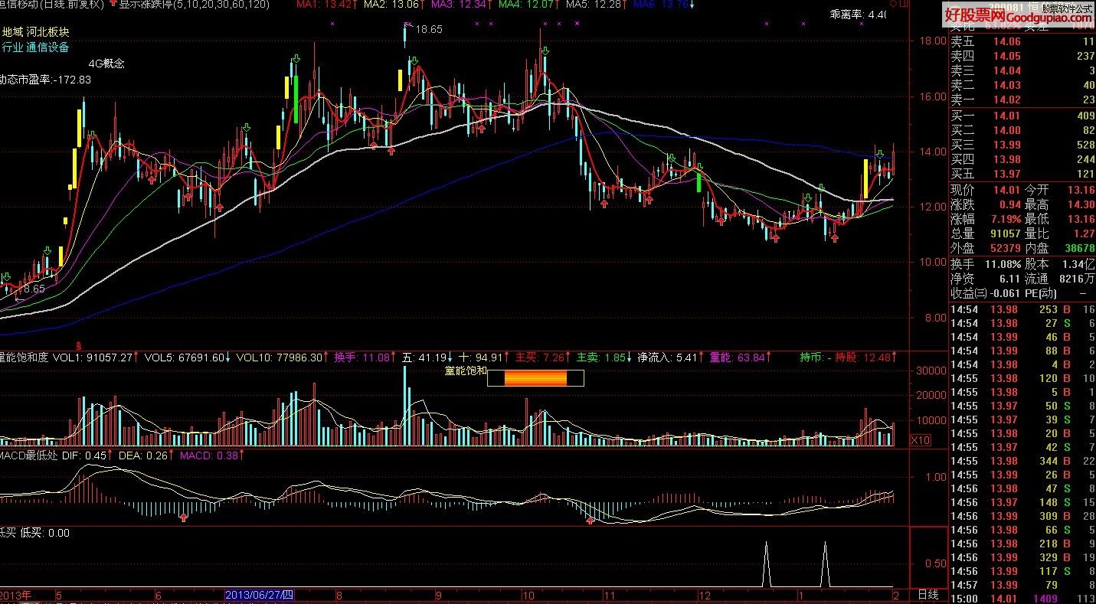Screen dimensions: 1096x604
Task: Click the 内盘 38678 value
Action: point(1078,248)
